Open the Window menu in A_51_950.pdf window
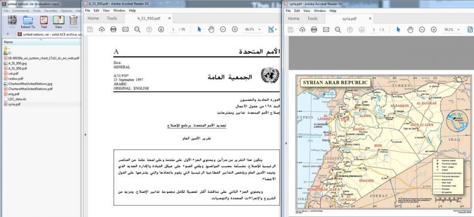 pyautogui.click(x=119, y=10)
